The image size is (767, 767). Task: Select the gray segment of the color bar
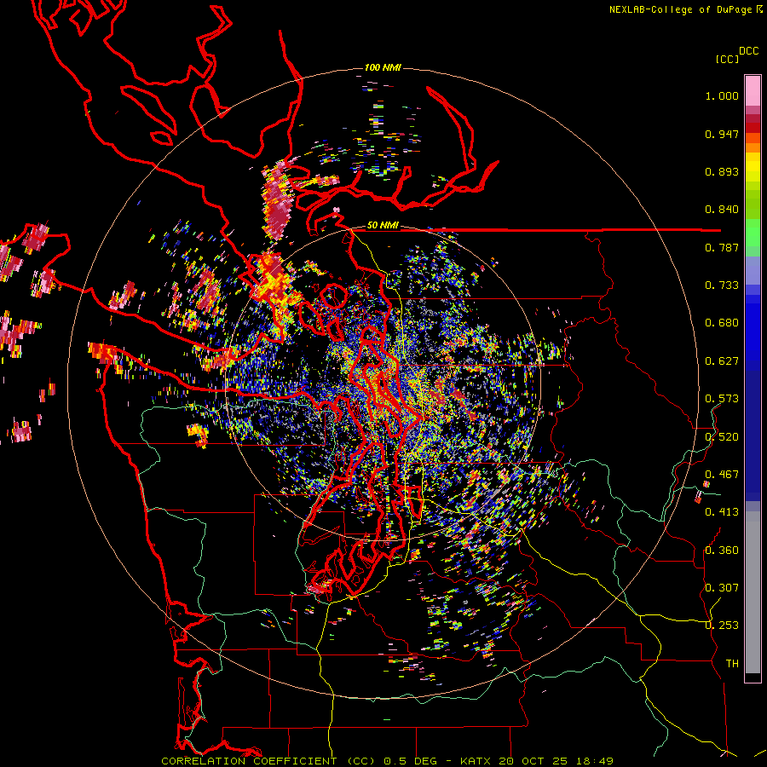(753, 592)
